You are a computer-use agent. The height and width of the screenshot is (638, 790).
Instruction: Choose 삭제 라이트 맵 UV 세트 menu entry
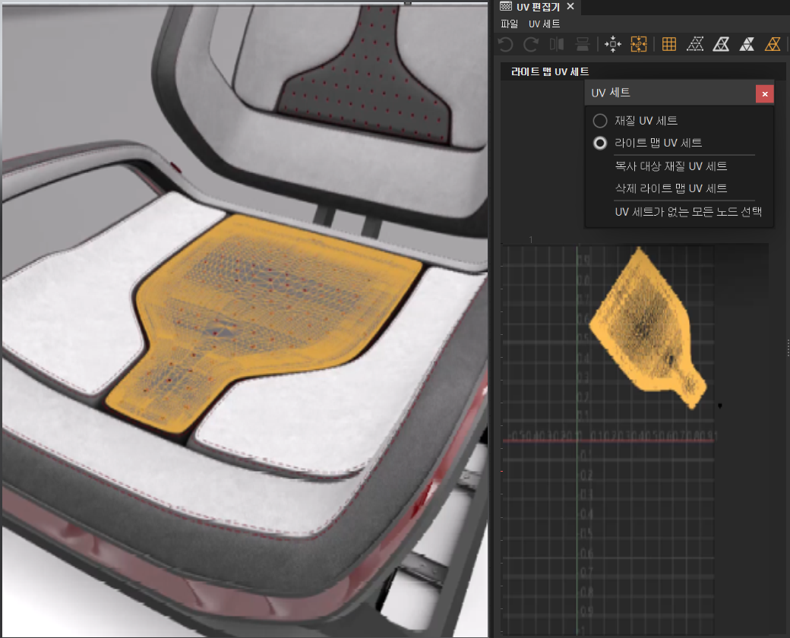(x=671, y=188)
